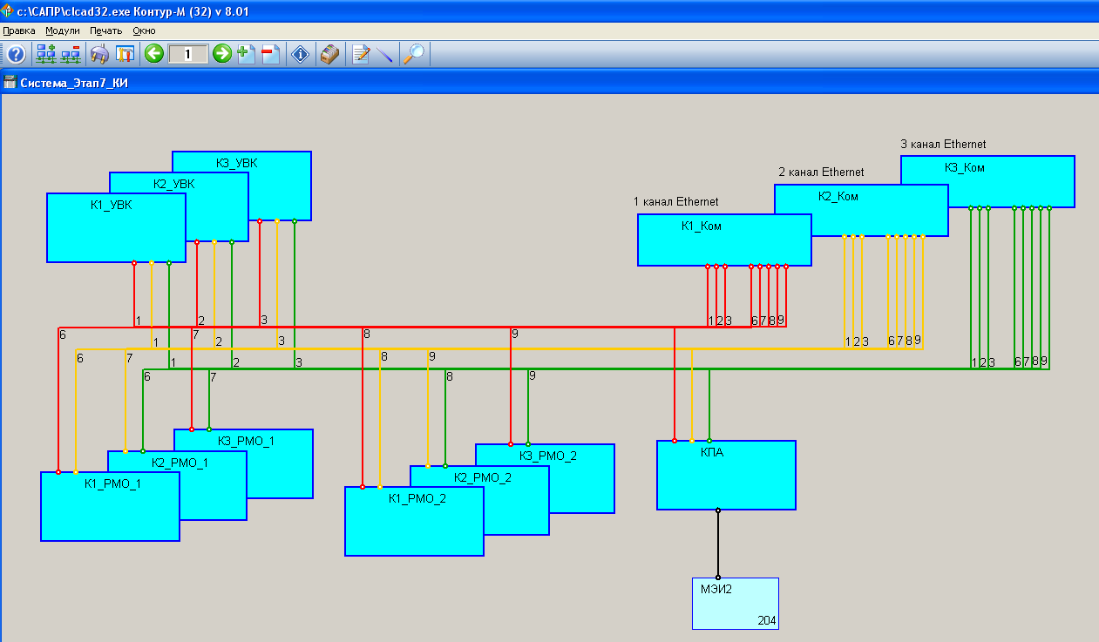Select the К1_Ком block

(x=724, y=240)
